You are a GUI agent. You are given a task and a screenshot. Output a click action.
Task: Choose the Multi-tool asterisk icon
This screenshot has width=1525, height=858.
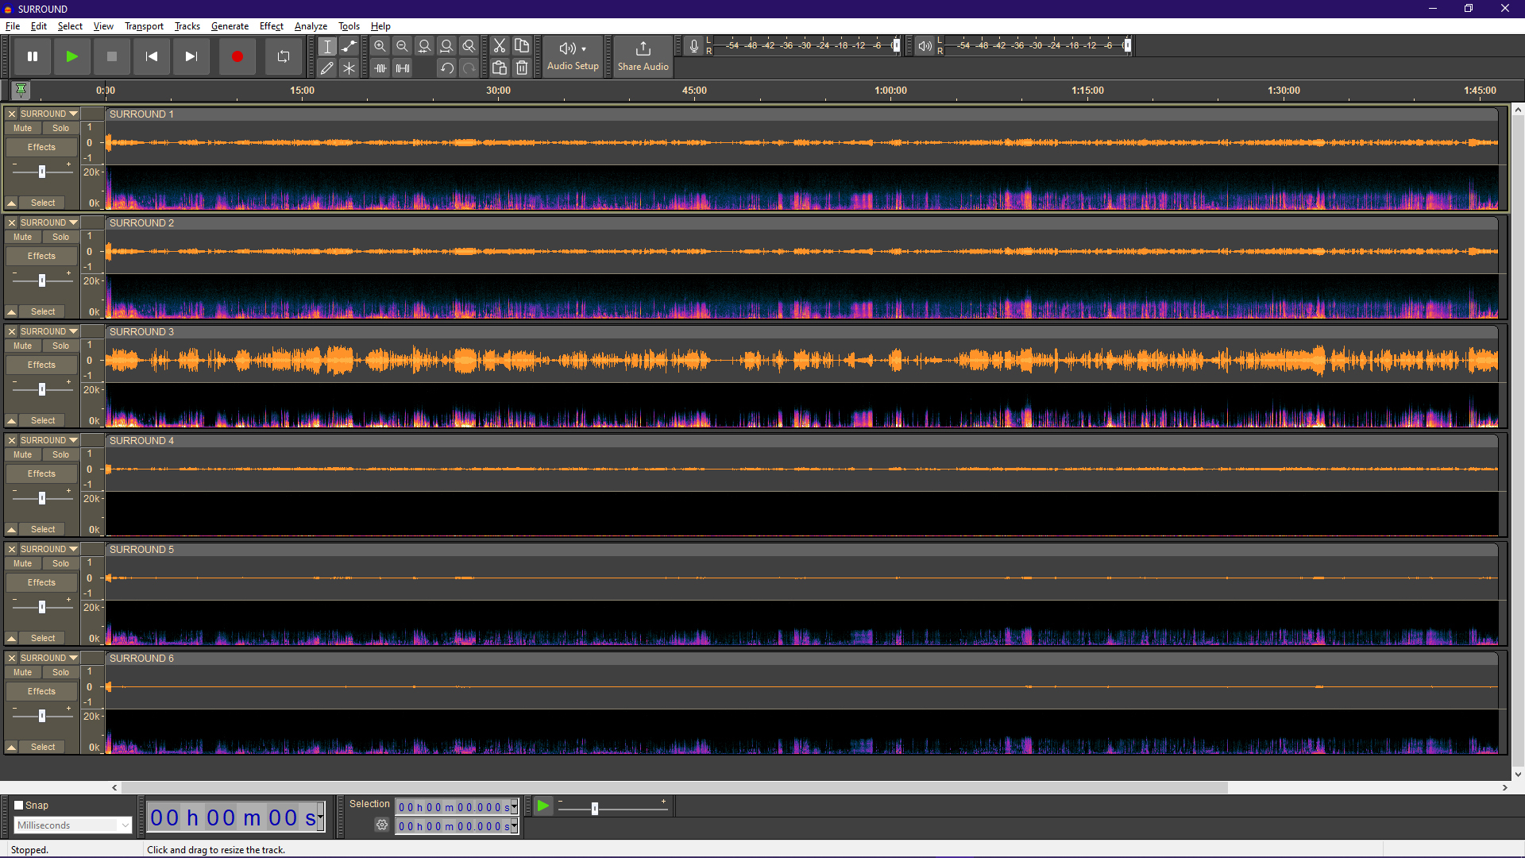pos(349,68)
